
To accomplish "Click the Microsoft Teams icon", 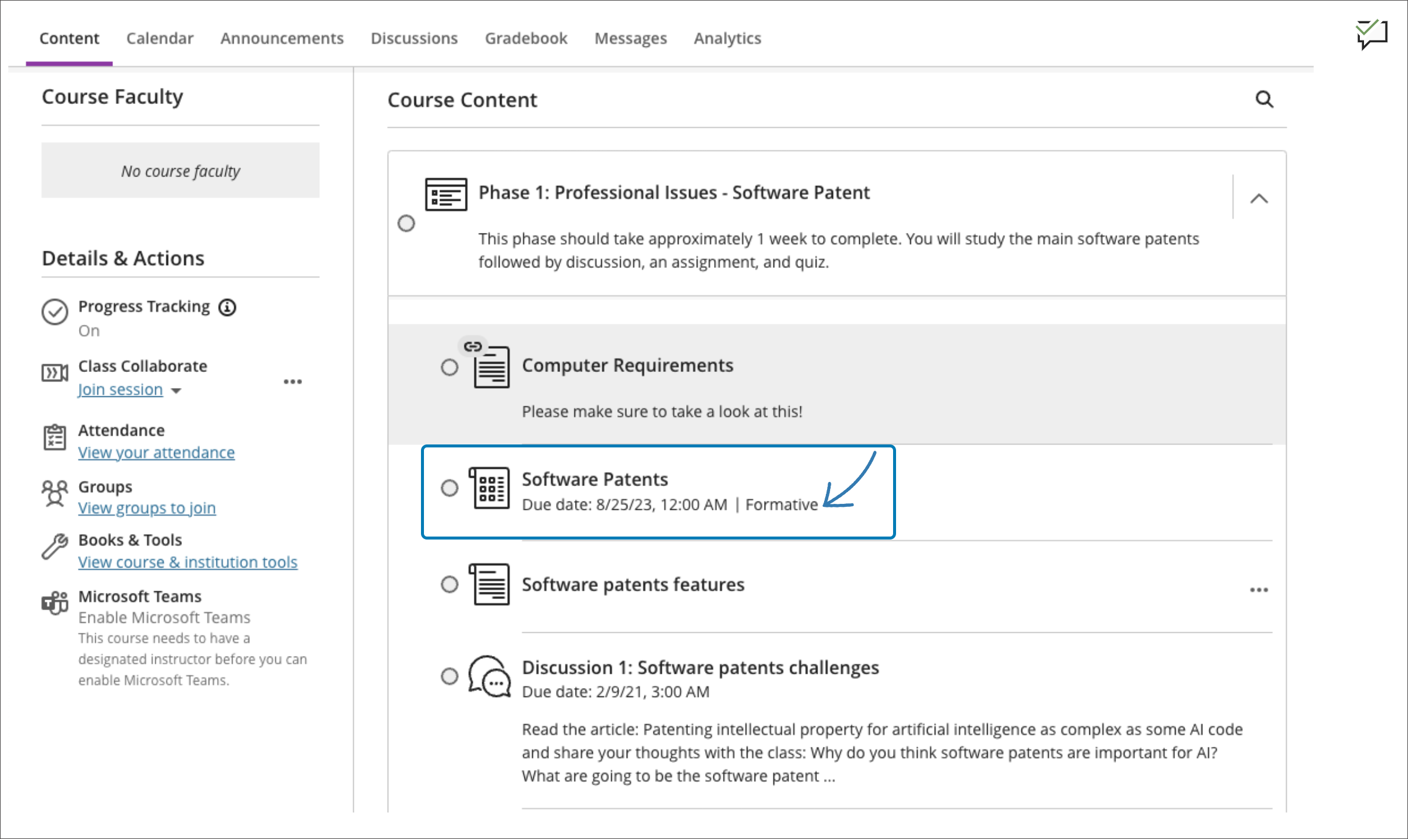I will [55, 603].
